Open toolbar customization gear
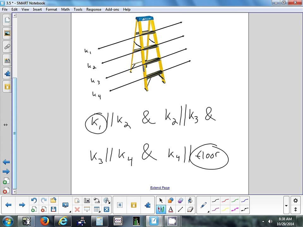The image size is (303, 227). (x=295, y=201)
